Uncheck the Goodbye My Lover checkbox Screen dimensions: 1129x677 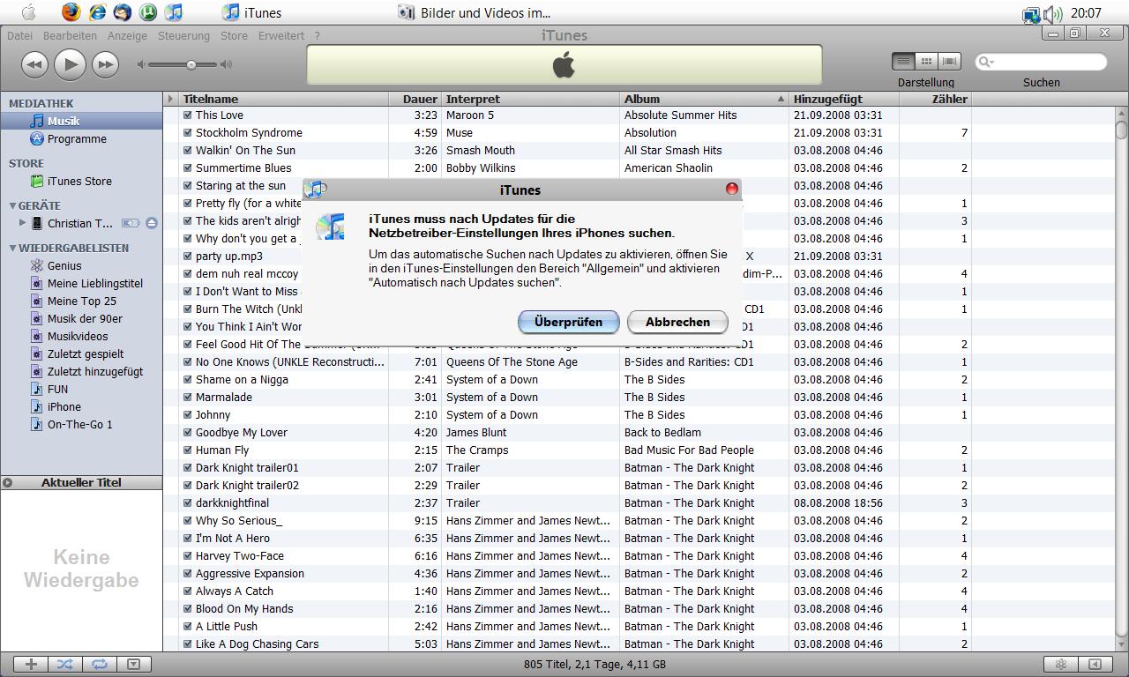click(x=188, y=432)
